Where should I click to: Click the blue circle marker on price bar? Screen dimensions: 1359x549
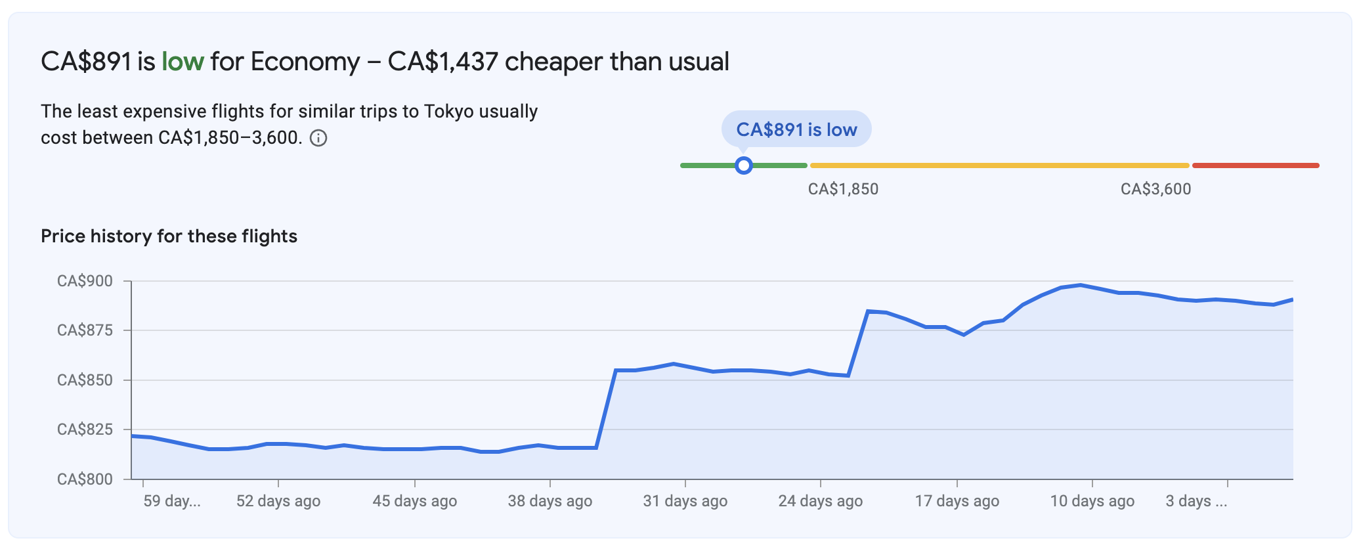pos(743,165)
